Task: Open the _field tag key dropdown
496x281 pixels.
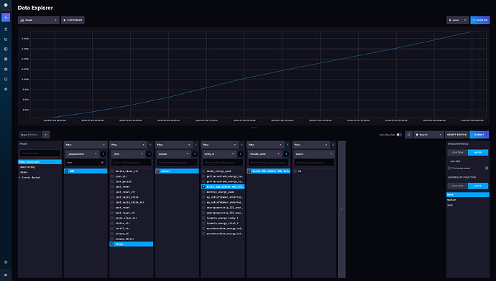Action: [x=128, y=154]
